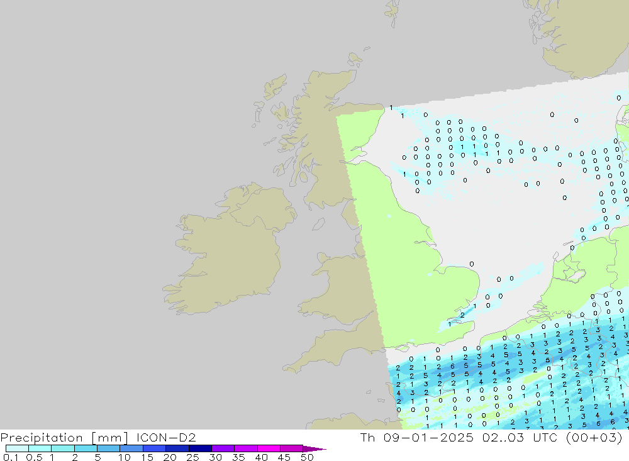Viewport: 629px width, 461px height.
Task: Click the above-50 purple arrow at legend end
Action: (314, 449)
